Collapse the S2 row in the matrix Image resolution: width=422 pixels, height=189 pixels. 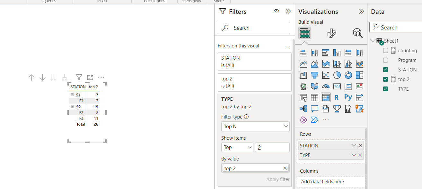coord(72,107)
